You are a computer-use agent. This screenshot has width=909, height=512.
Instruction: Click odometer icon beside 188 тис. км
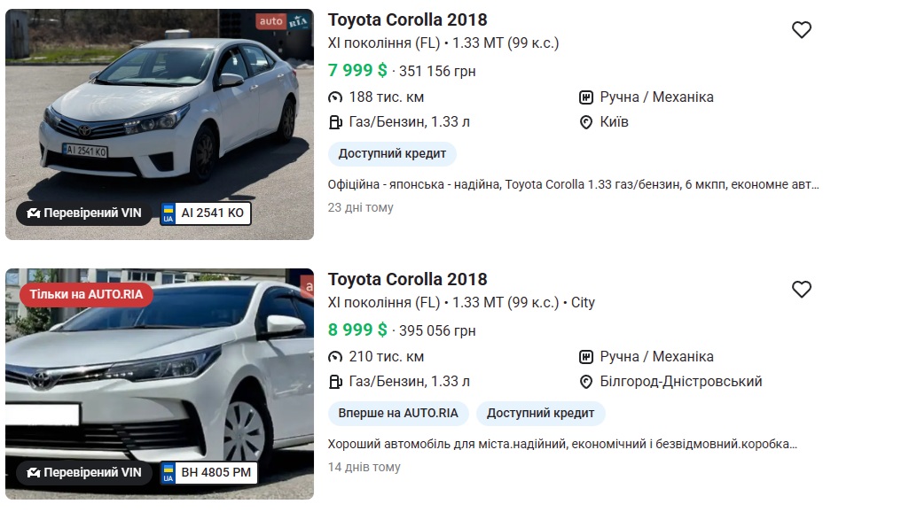point(335,97)
